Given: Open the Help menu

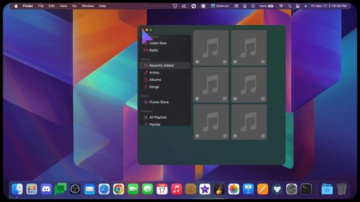Looking at the screenshot, I should (x=102, y=6).
